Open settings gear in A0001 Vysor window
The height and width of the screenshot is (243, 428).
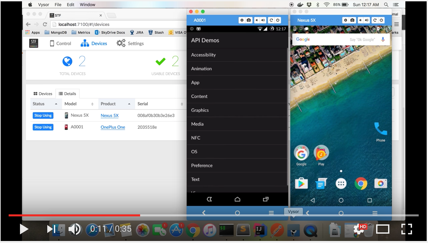click(x=242, y=20)
